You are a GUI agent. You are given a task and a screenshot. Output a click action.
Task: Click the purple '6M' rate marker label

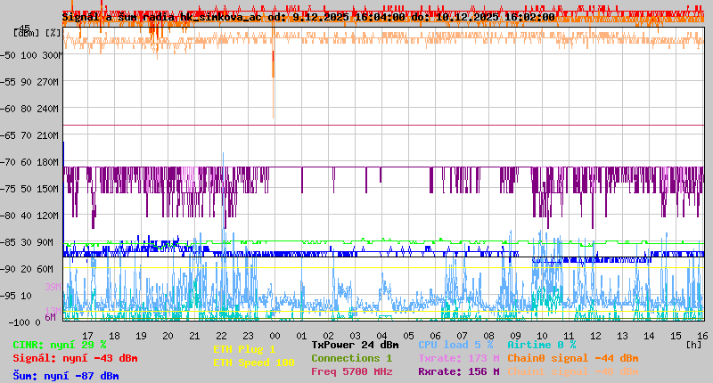tap(50, 317)
